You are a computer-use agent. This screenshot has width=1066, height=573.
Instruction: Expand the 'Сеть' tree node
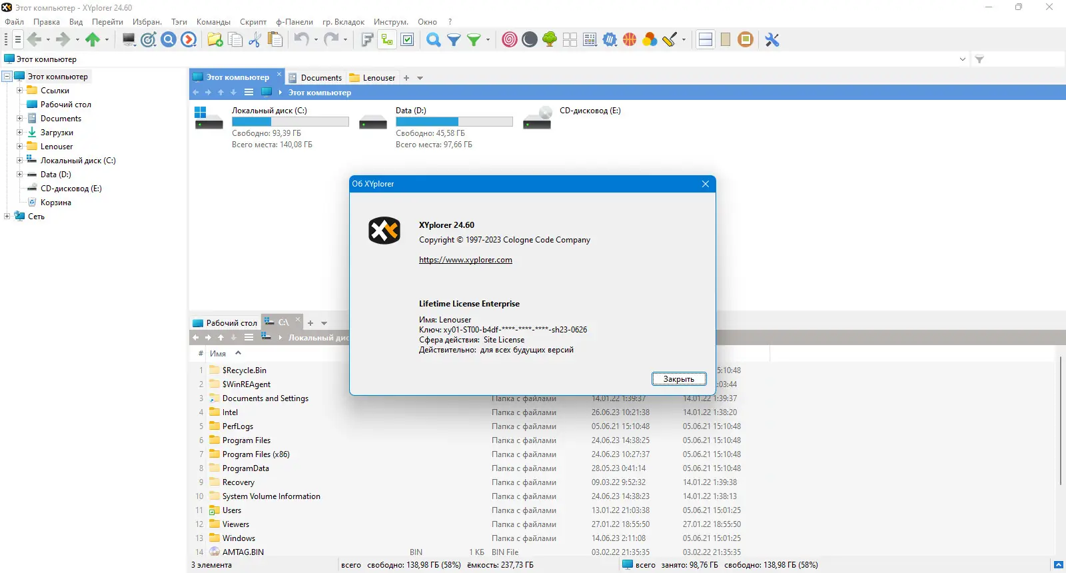point(7,217)
